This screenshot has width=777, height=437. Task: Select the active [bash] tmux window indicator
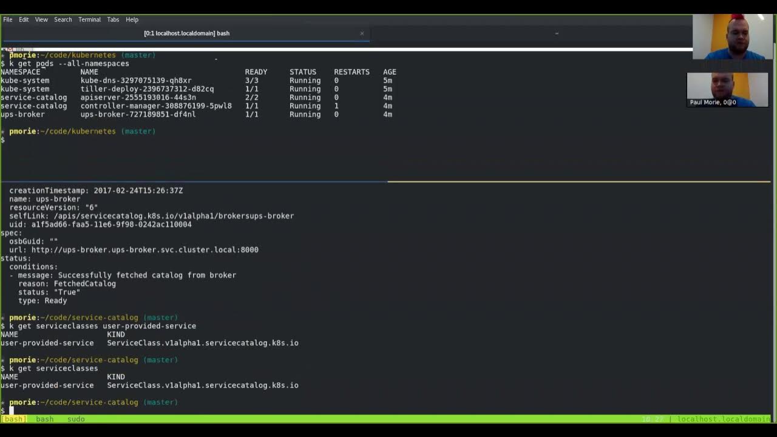pyautogui.click(x=13, y=419)
